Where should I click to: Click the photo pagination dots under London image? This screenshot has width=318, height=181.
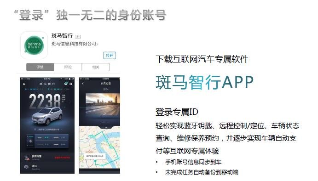[x=106, y=122]
